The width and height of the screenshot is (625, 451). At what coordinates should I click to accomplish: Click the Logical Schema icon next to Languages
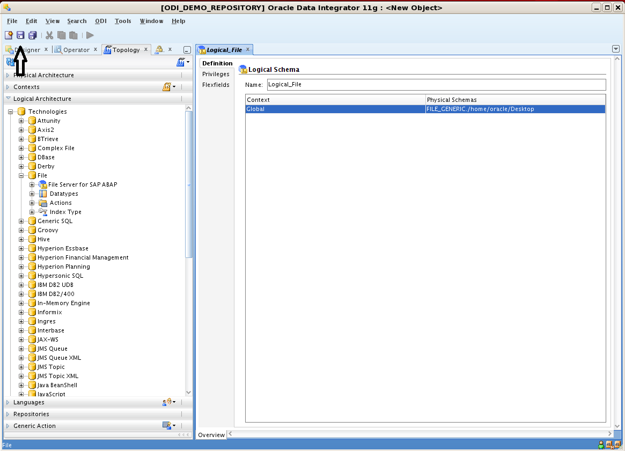[168, 402]
